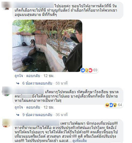
Task: Click the heart reaction icon beside 69
Action: [x=91, y=70]
